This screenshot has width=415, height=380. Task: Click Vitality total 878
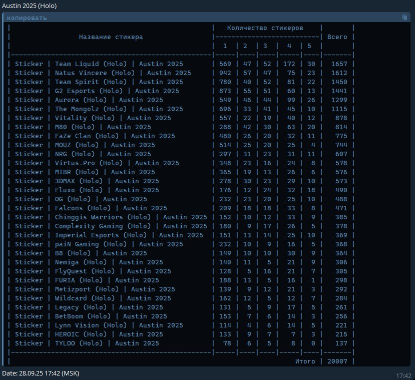point(341,118)
